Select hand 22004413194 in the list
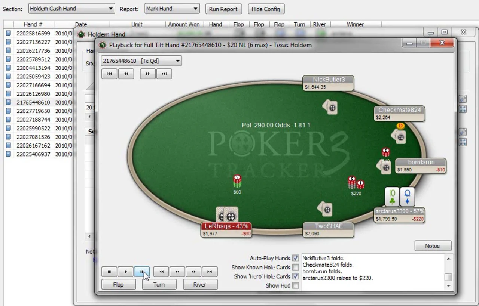This screenshot has width=479, height=306. (33, 68)
